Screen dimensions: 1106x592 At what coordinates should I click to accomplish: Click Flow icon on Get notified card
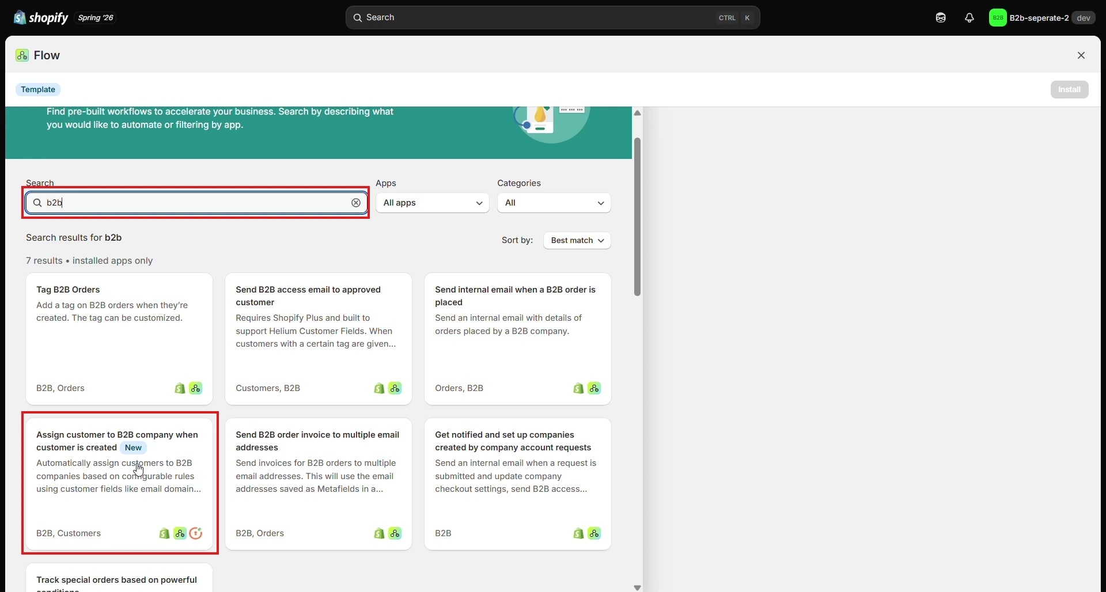pos(594,533)
